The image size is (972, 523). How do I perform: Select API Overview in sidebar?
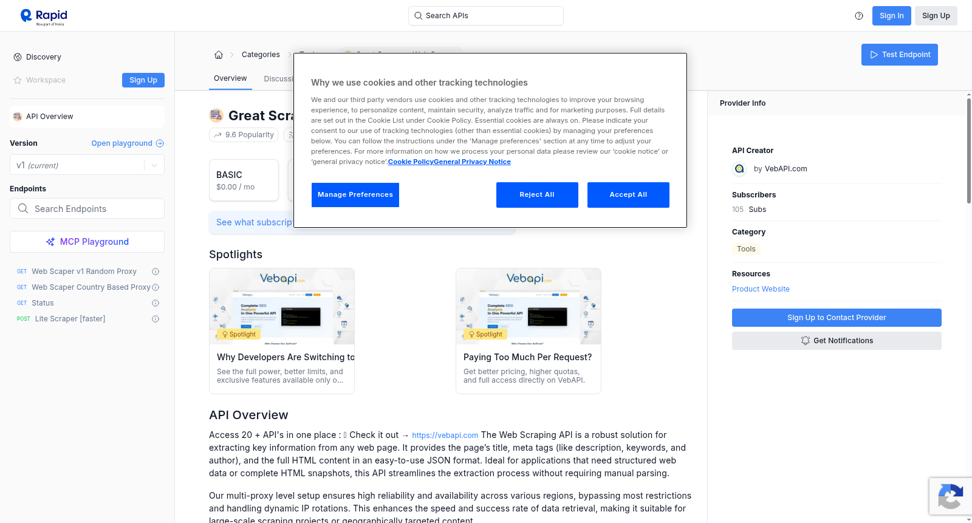coord(87,117)
